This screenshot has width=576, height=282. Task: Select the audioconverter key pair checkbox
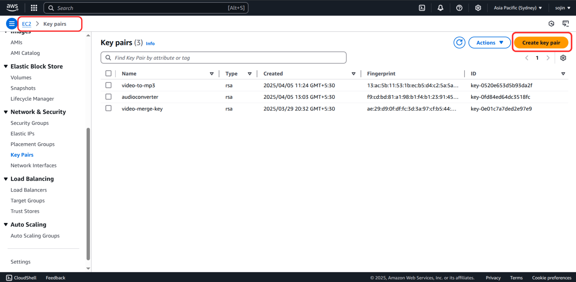click(x=108, y=97)
